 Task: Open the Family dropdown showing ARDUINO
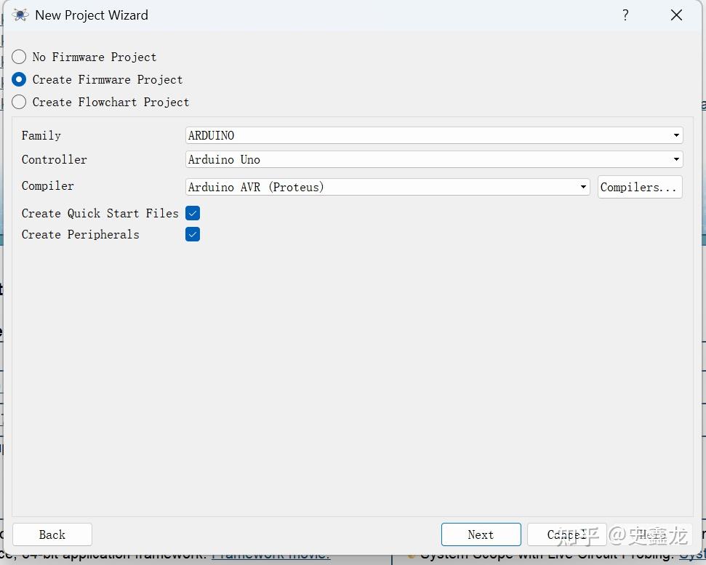click(x=434, y=135)
